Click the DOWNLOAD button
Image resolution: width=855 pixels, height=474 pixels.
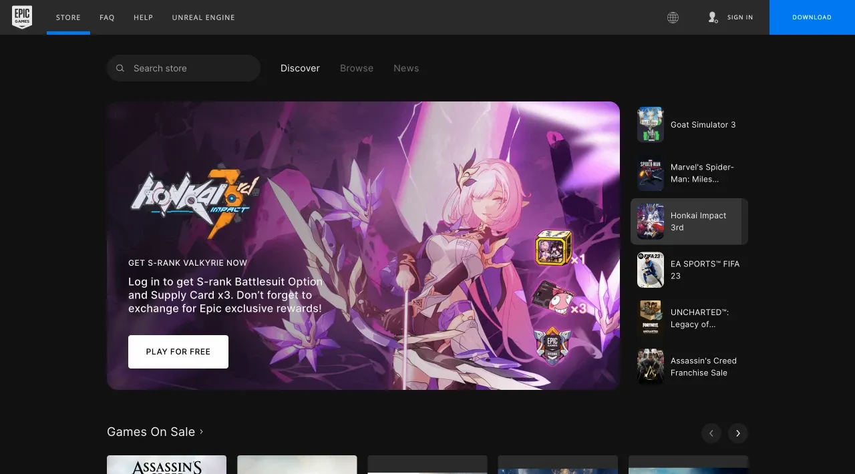click(812, 17)
